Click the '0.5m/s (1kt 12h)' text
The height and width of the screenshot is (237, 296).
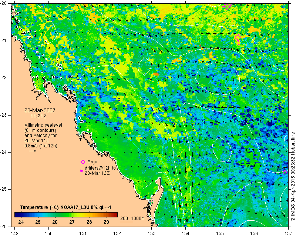pos(41,146)
